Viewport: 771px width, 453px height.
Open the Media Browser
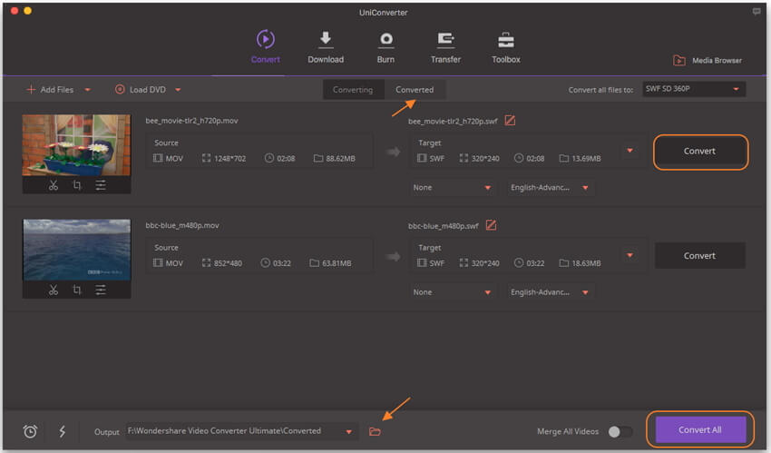(x=708, y=61)
